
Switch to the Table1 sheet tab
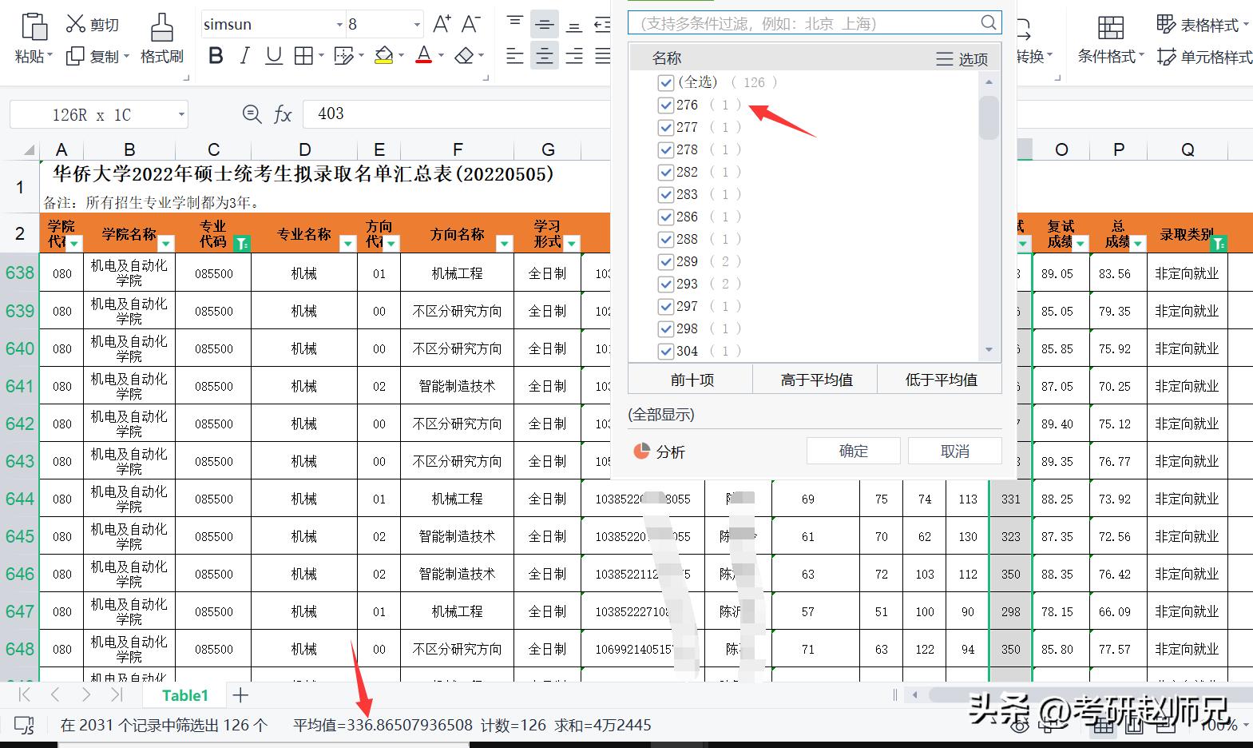(185, 695)
